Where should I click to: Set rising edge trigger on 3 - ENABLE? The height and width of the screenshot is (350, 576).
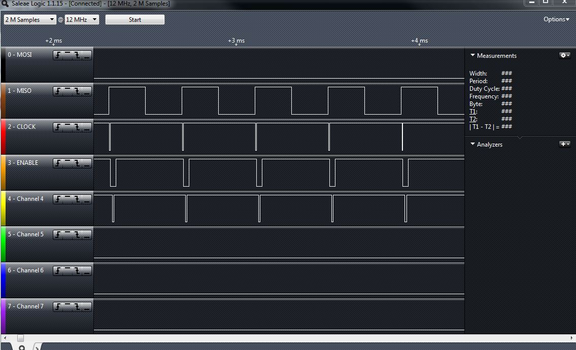(x=58, y=163)
